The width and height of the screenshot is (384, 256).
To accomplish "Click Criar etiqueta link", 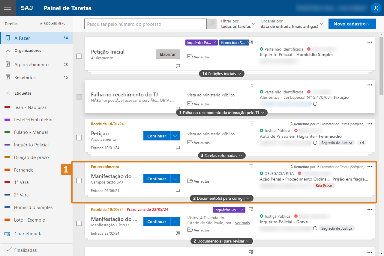I will pos(28,234).
